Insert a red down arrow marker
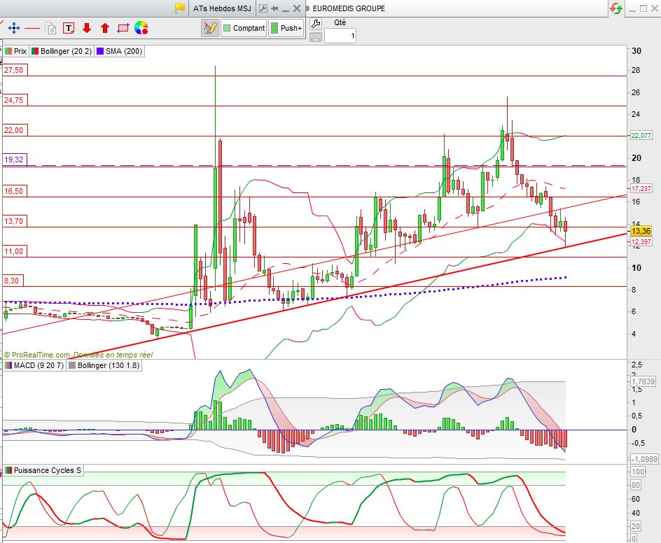This screenshot has height=543, width=661. pyautogui.click(x=87, y=28)
